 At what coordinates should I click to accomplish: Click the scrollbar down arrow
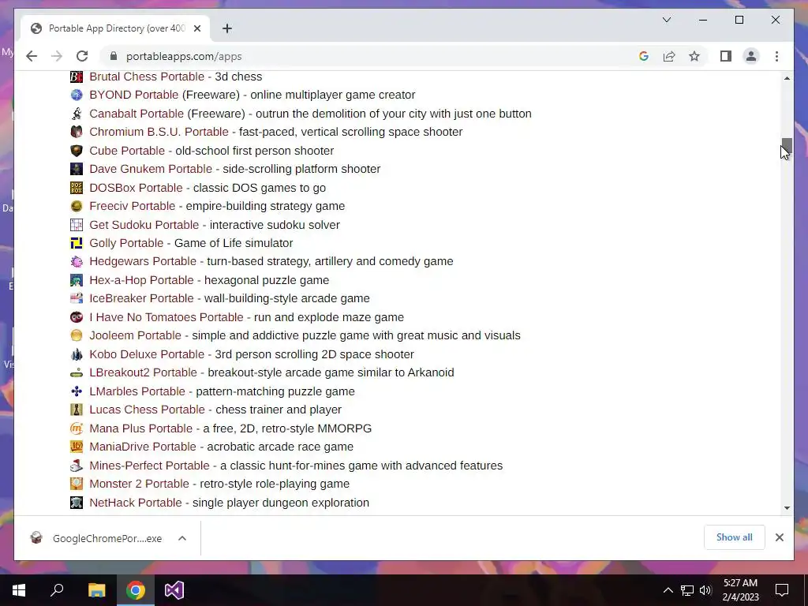point(787,508)
